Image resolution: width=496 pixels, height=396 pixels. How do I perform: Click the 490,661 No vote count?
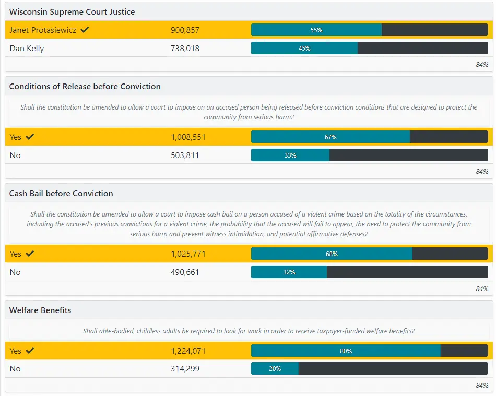point(185,272)
